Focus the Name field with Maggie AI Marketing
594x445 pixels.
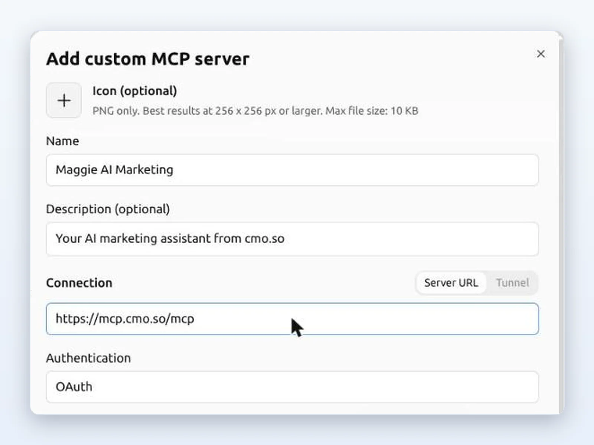point(292,170)
